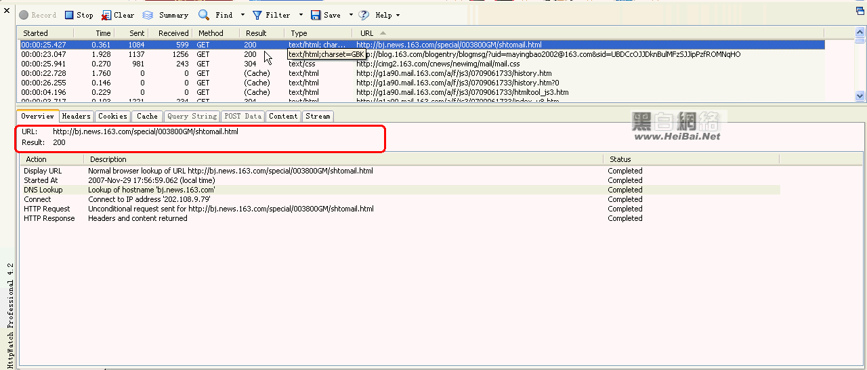Open the Cookies tab
Screen dimensions: 867x370
(112, 117)
